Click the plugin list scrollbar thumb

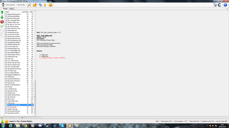[35, 97]
